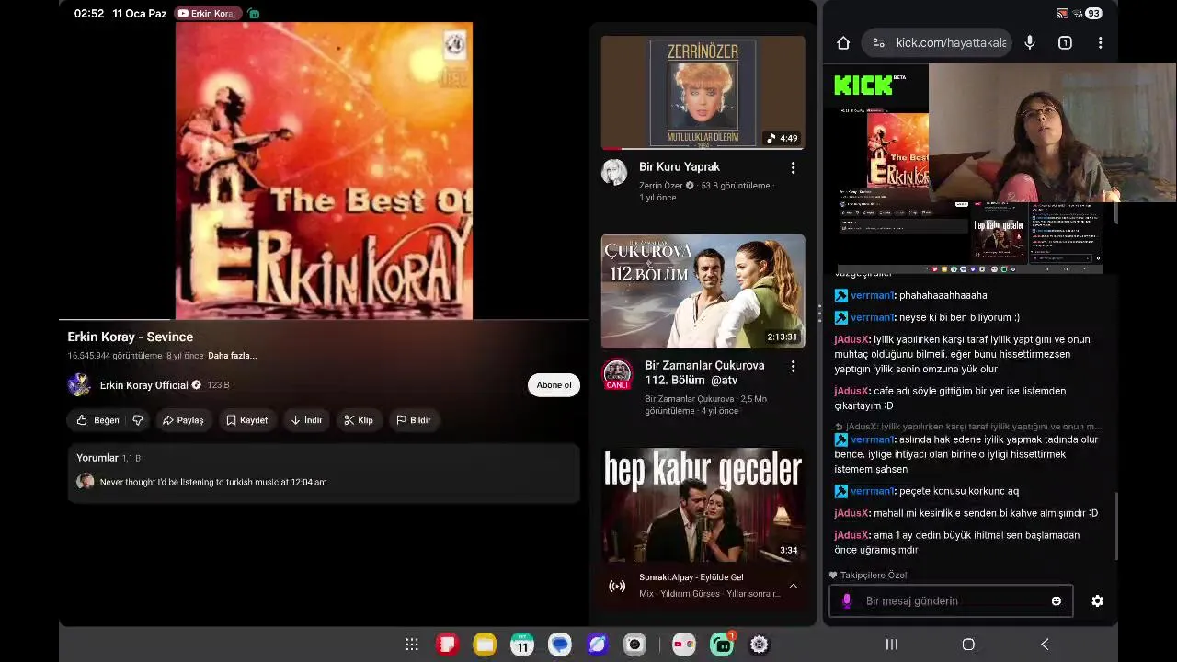Open the blue Messages app in taskbar
The height and width of the screenshot is (662, 1177).
[560, 645]
